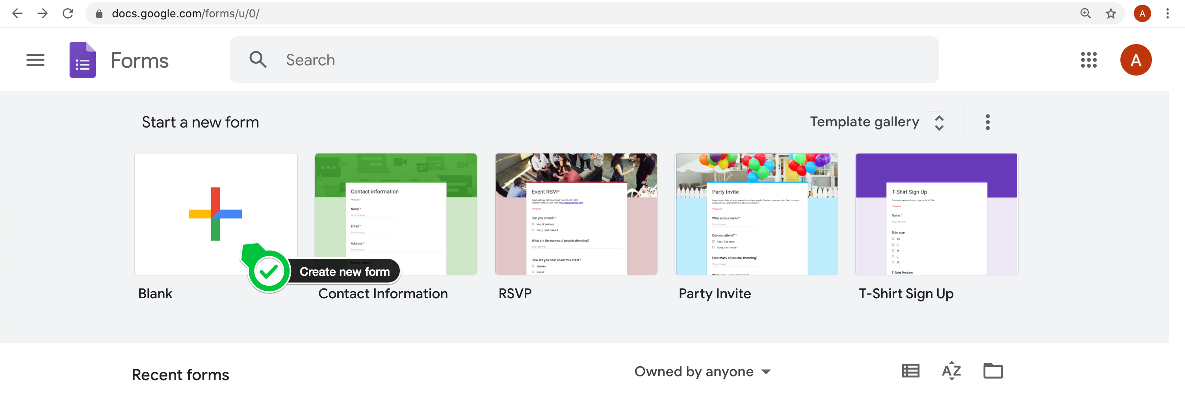Click the Google Forms logo
1185x399 pixels.
[82, 60]
